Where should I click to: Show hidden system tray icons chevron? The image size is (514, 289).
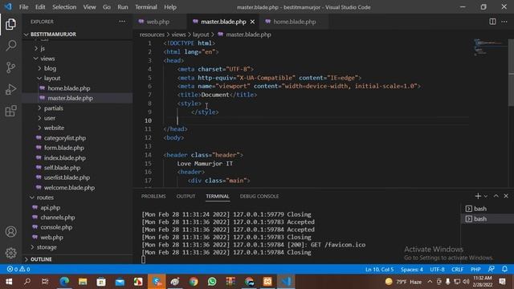pyautogui.click(x=430, y=282)
